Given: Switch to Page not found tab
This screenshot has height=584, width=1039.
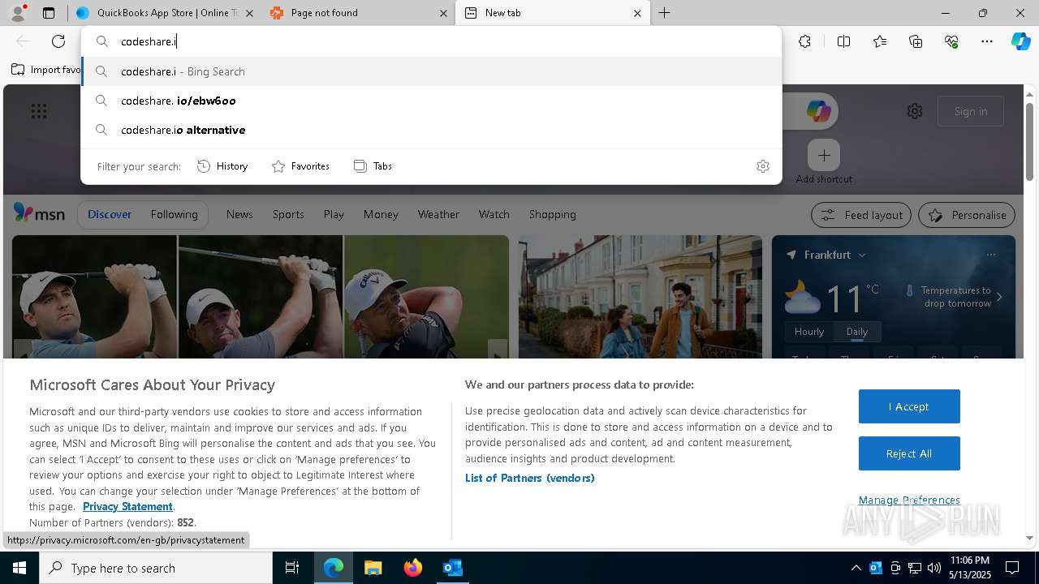Looking at the screenshot, I should tap(358, 13).
